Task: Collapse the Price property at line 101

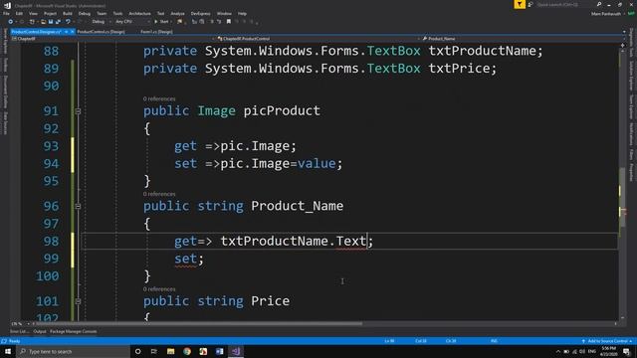Action: (78, 301)
